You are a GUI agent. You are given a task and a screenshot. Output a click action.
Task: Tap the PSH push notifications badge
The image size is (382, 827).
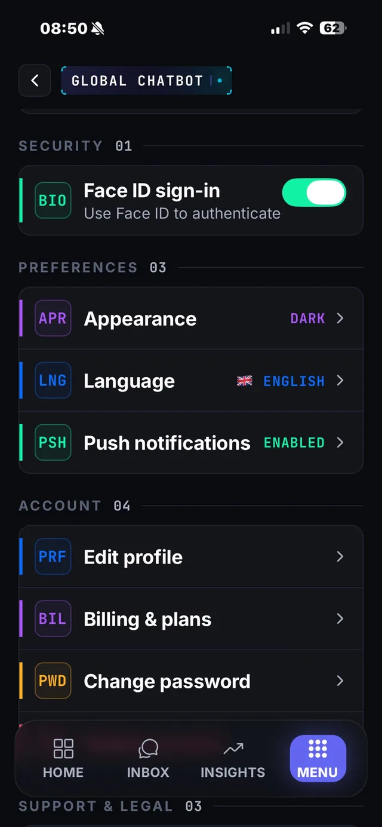53,443
